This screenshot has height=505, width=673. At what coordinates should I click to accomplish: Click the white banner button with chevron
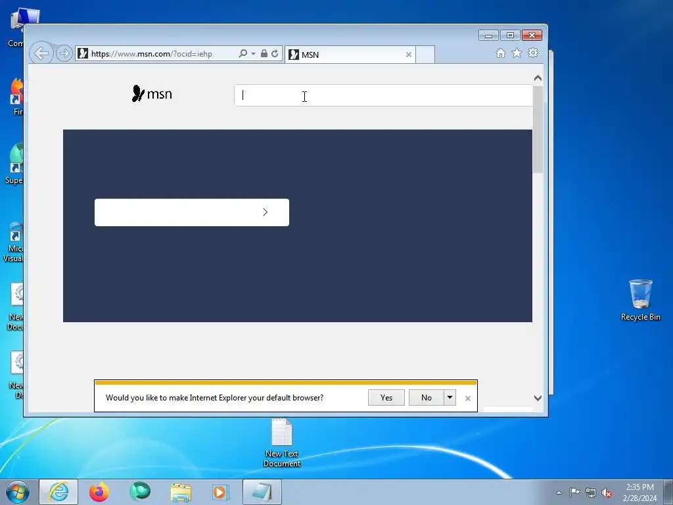click(192, 212)
